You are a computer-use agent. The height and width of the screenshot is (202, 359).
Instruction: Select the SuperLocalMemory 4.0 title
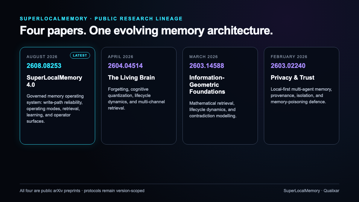[x=54, y=81]
